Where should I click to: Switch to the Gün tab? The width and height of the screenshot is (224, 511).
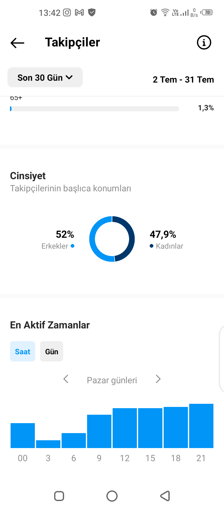pyautogui.click(x=52, y=351)
